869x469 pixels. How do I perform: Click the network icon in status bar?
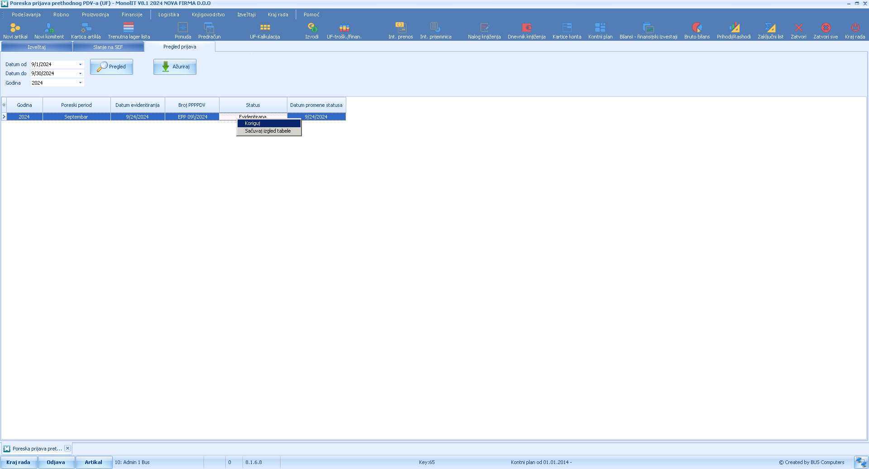coord(861,462)
